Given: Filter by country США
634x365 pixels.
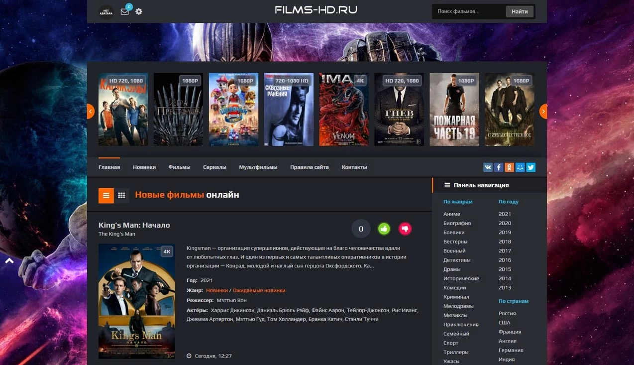Looking at the screenshot, I should 505,323.
